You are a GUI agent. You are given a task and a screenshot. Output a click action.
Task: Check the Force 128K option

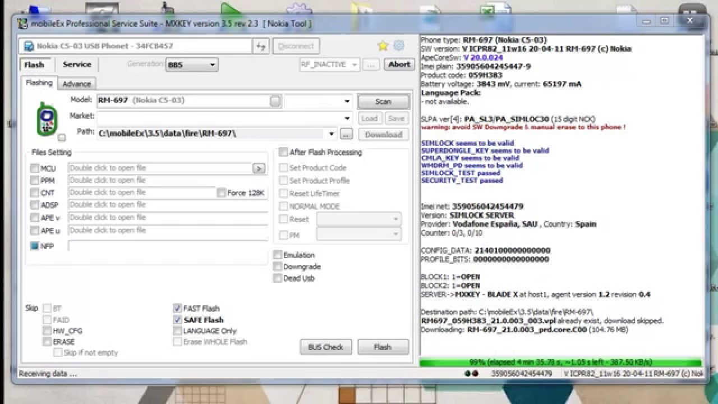click(x=221, y=192)
